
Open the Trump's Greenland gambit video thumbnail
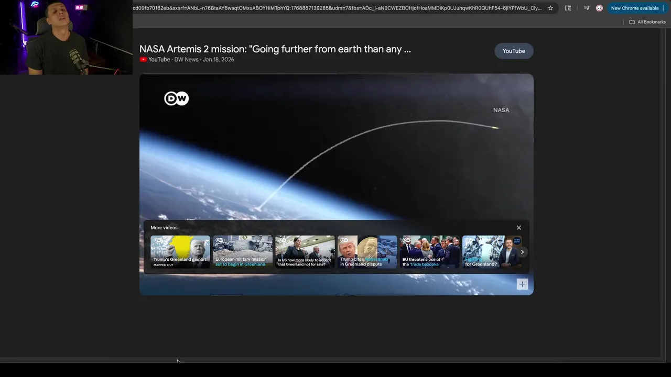coord(180,252)
